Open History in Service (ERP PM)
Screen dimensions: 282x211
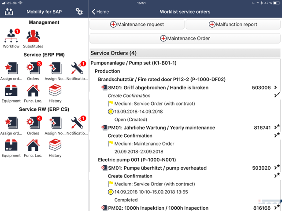(55, 94)
